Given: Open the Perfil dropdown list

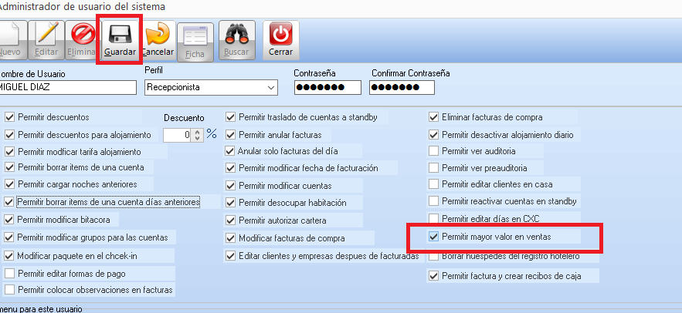Looking at the screenshot, I should point(270,89).
